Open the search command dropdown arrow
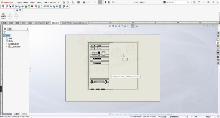 [190, 3]
